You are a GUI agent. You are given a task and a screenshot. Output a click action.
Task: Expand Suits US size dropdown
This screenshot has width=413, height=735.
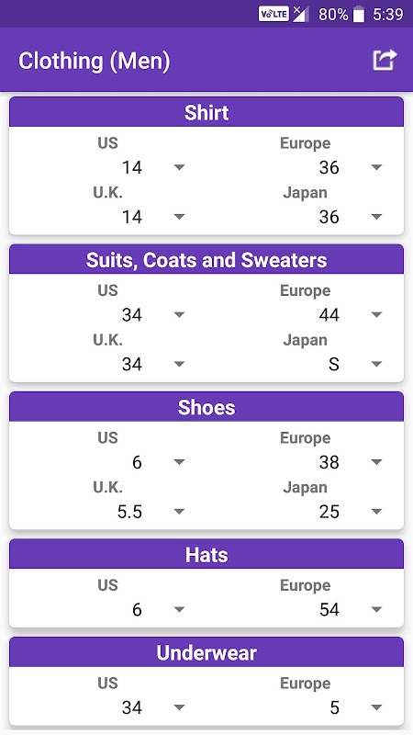point(107,314)
